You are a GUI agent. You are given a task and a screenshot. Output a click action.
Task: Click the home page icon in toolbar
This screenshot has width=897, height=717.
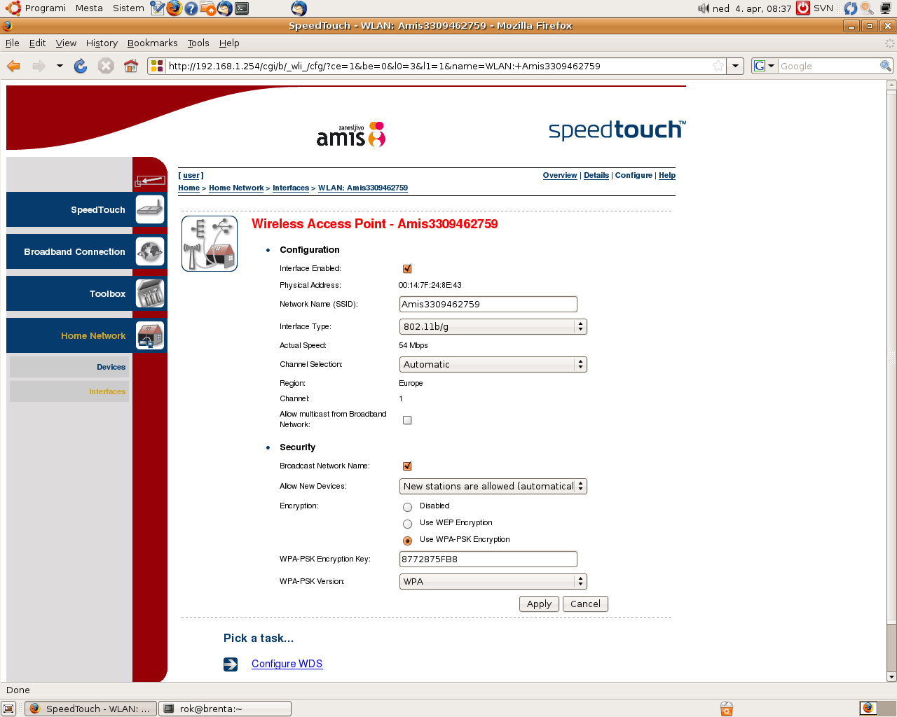pos(131,66)
